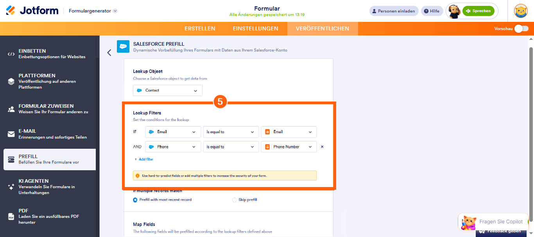Switch to the VERÖFFENTLICHEN tab
Viewport: 534px width, 237px height.
323,29
